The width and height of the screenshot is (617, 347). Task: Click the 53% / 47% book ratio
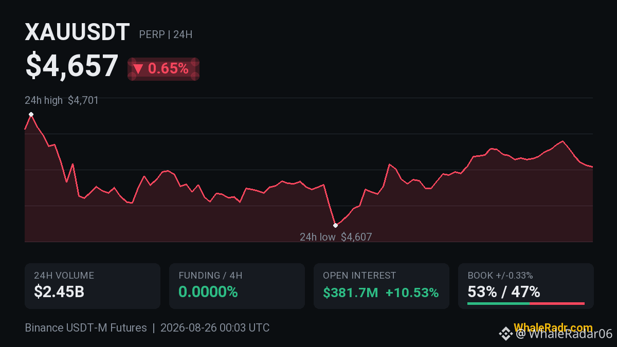[x=504, y=292]
